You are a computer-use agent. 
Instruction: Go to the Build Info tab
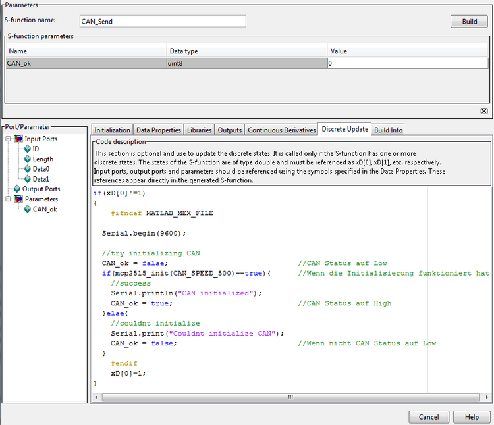tap(388, 130)
